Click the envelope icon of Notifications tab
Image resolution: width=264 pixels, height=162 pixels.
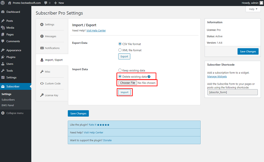click(42, 48)
